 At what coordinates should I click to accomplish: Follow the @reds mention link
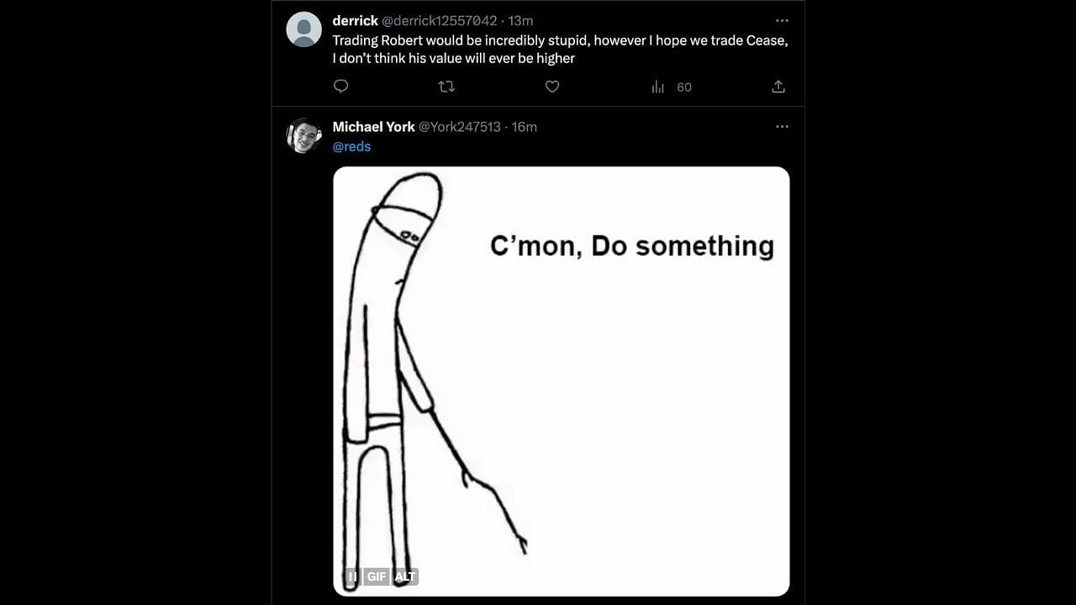[351, 146]
